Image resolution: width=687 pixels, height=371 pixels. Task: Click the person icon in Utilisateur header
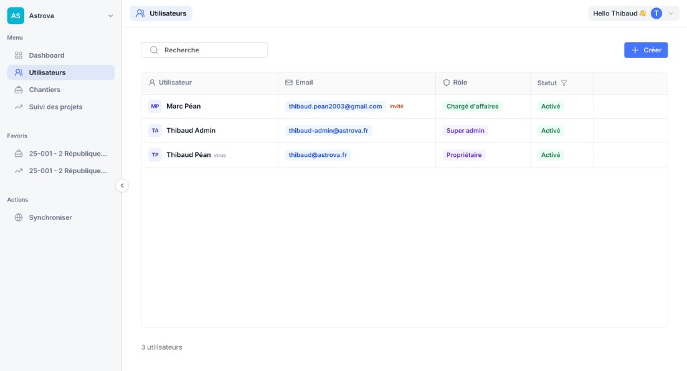pos(152,83)
